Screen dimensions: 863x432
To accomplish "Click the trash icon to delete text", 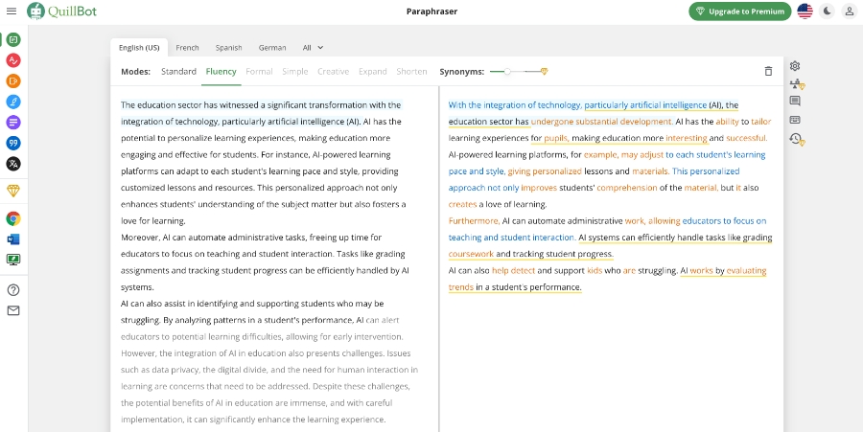I will [768, 71].
